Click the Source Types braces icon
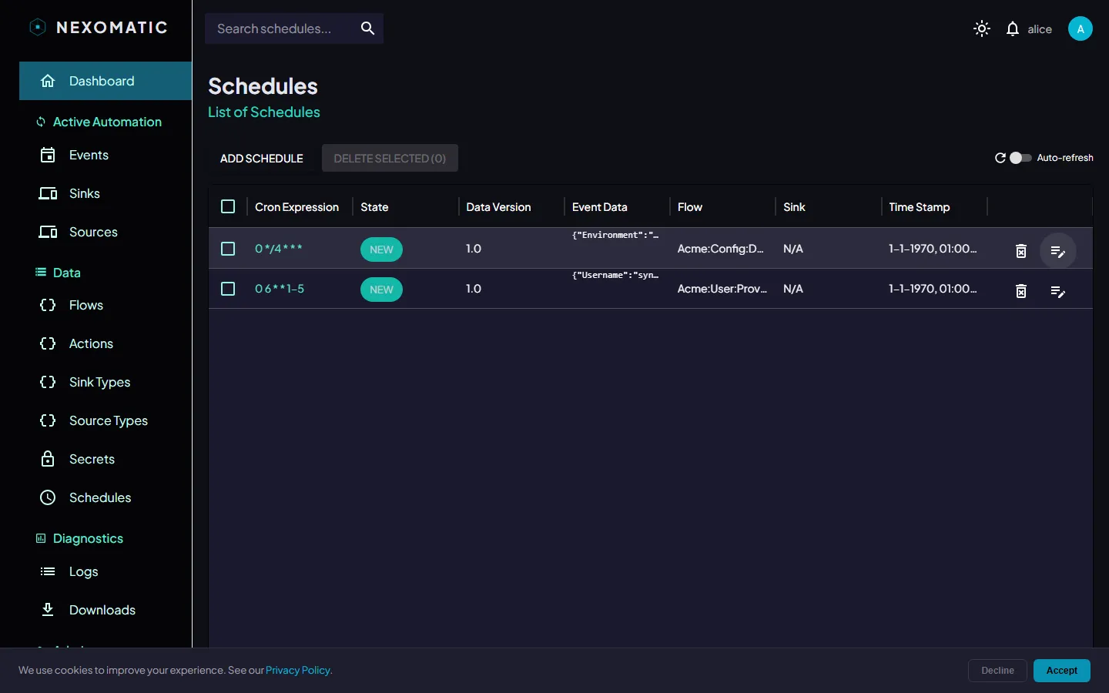Viewport: 1109px width, 693px height. point(48,420)
